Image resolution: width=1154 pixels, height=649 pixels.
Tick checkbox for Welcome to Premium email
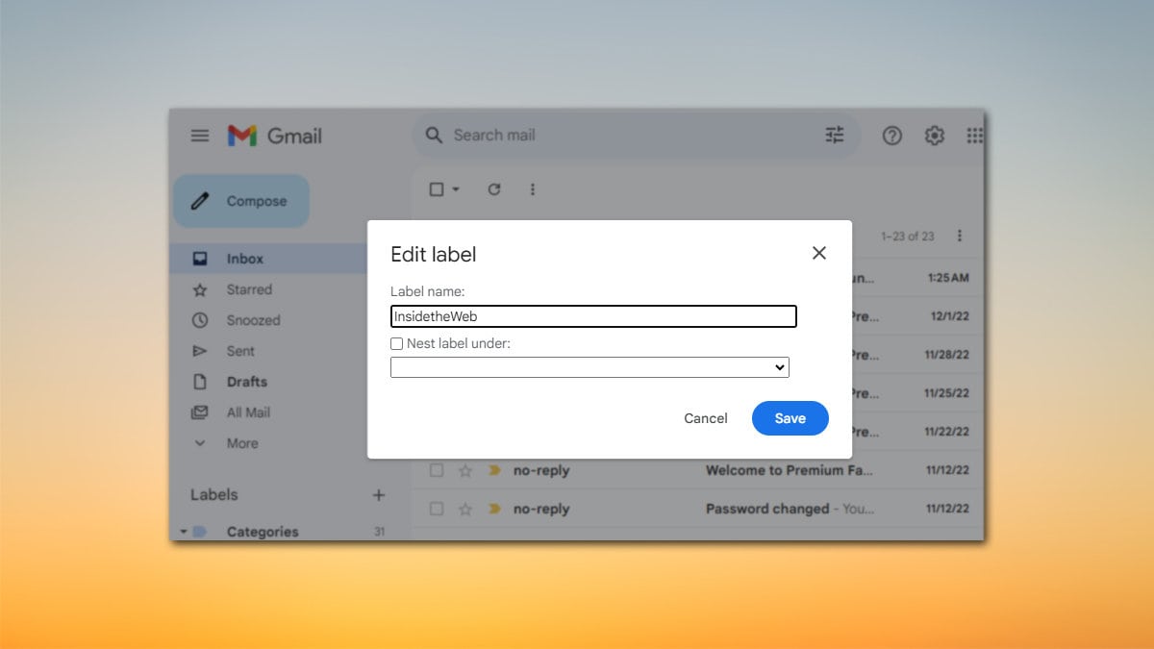tap(437, 470)
